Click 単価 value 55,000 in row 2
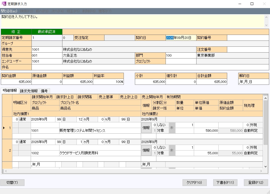 pyautogui.click(x=206, y=153)
